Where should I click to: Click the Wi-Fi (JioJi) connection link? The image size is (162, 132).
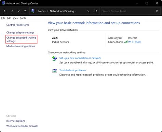135,42
